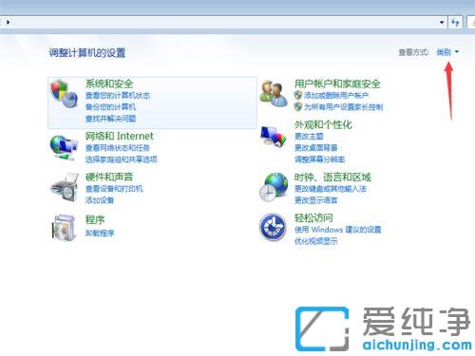Click the 添加设备 link
475x356 pixels.
coord(100,200)
